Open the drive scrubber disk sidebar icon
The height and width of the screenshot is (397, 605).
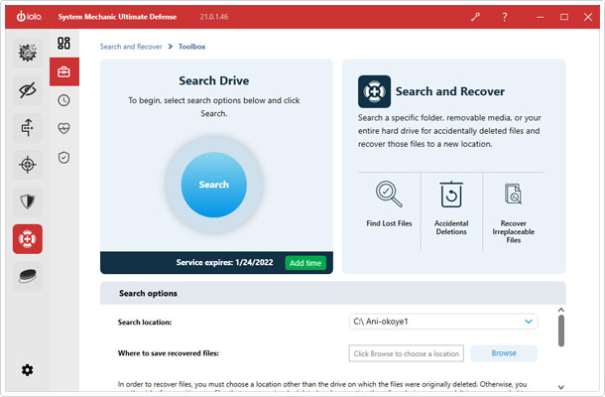pos(28,276)
